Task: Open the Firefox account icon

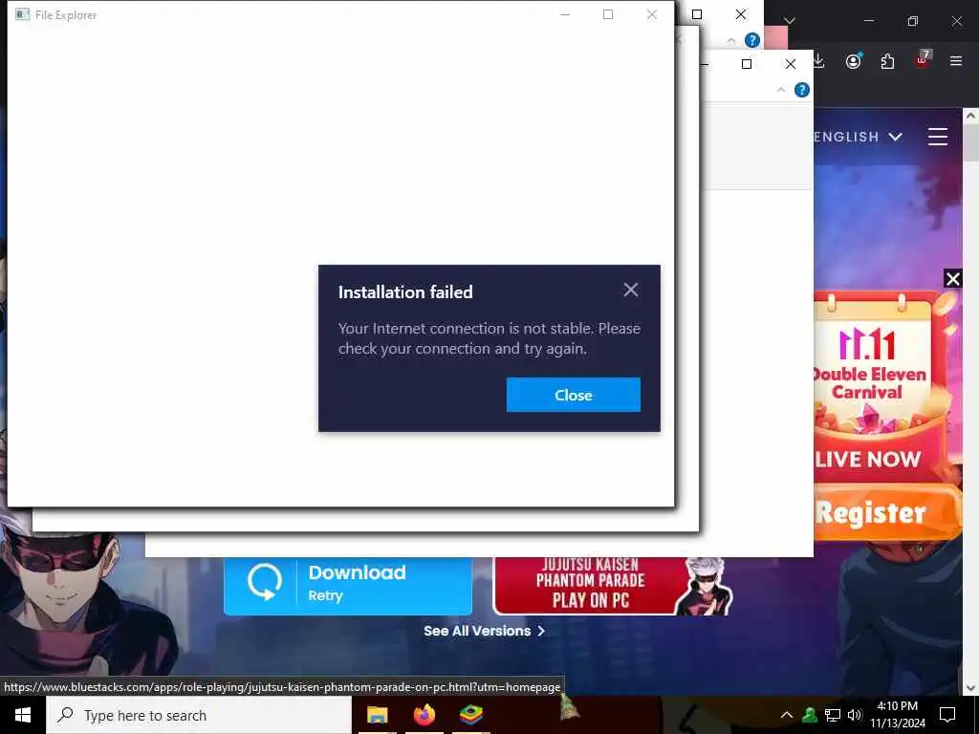Action: tap(854, 61)
